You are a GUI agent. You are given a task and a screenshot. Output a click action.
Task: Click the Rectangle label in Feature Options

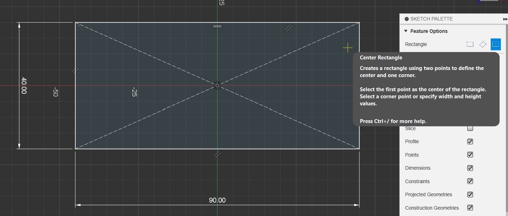[x=416, y=44]
